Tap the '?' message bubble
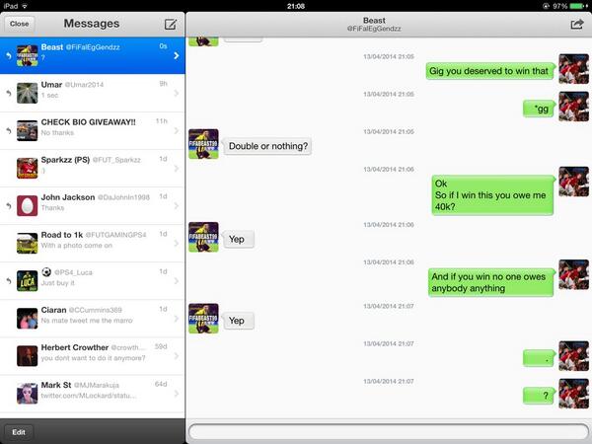The image size is (592, 444). [x=539, y=396]
